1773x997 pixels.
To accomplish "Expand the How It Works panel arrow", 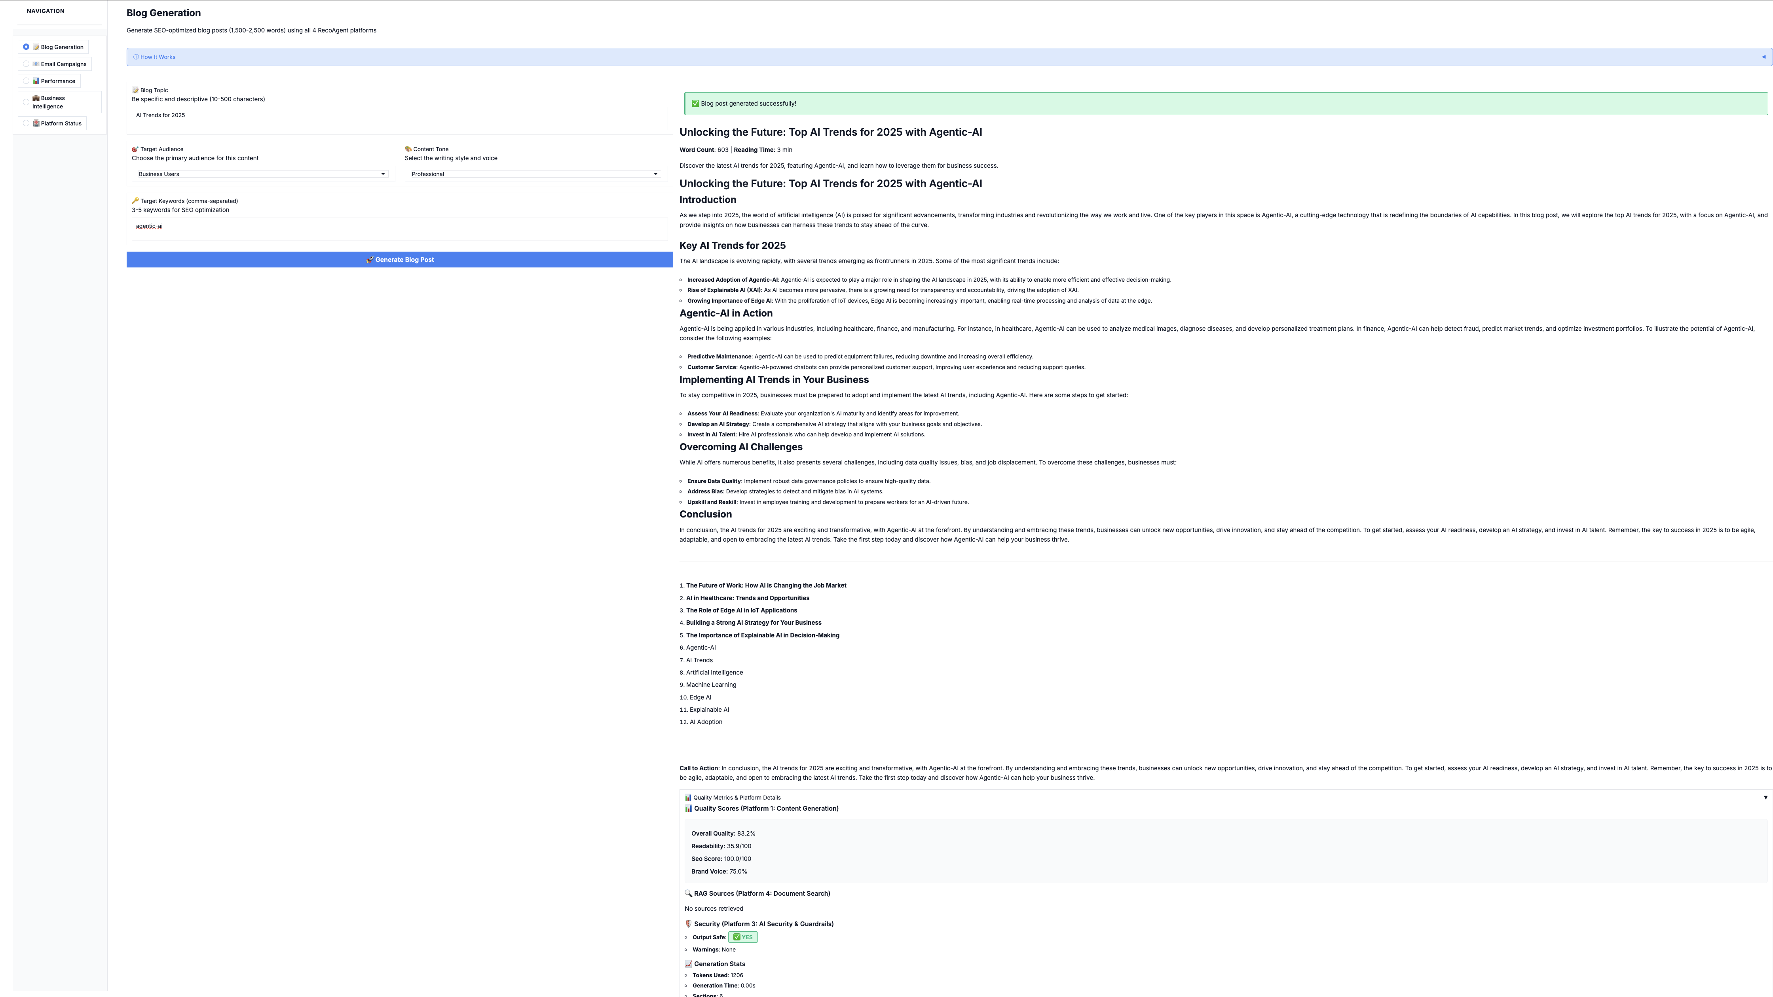I will (1764, 57).
